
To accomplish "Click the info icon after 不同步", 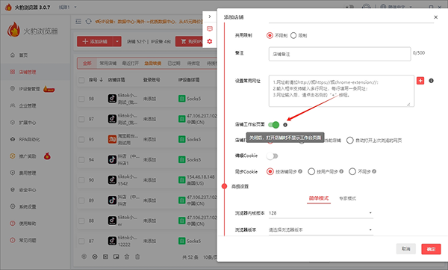I will tap(374, 171).
